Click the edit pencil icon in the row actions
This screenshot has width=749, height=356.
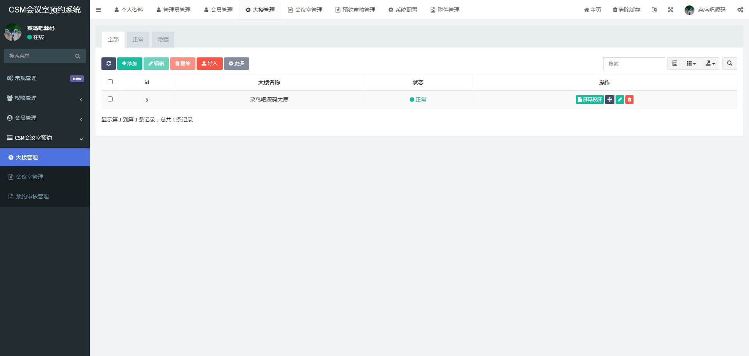[620, 100]
